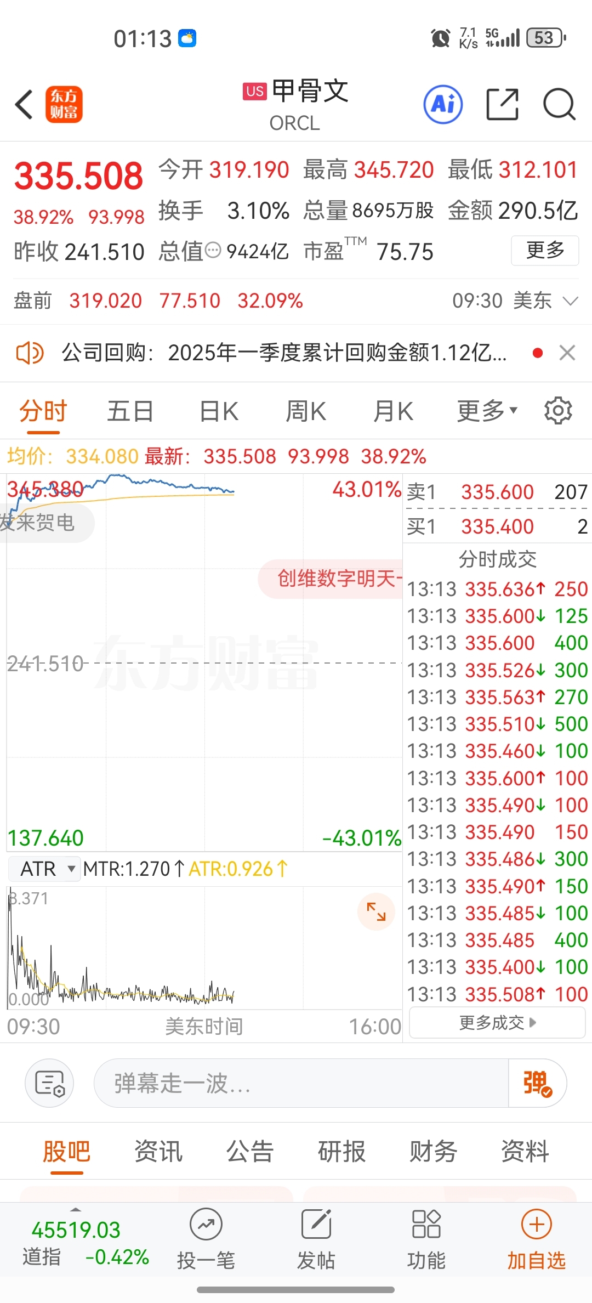Tap the 13:13 335.510 500 trade row

tap(497, 724)
